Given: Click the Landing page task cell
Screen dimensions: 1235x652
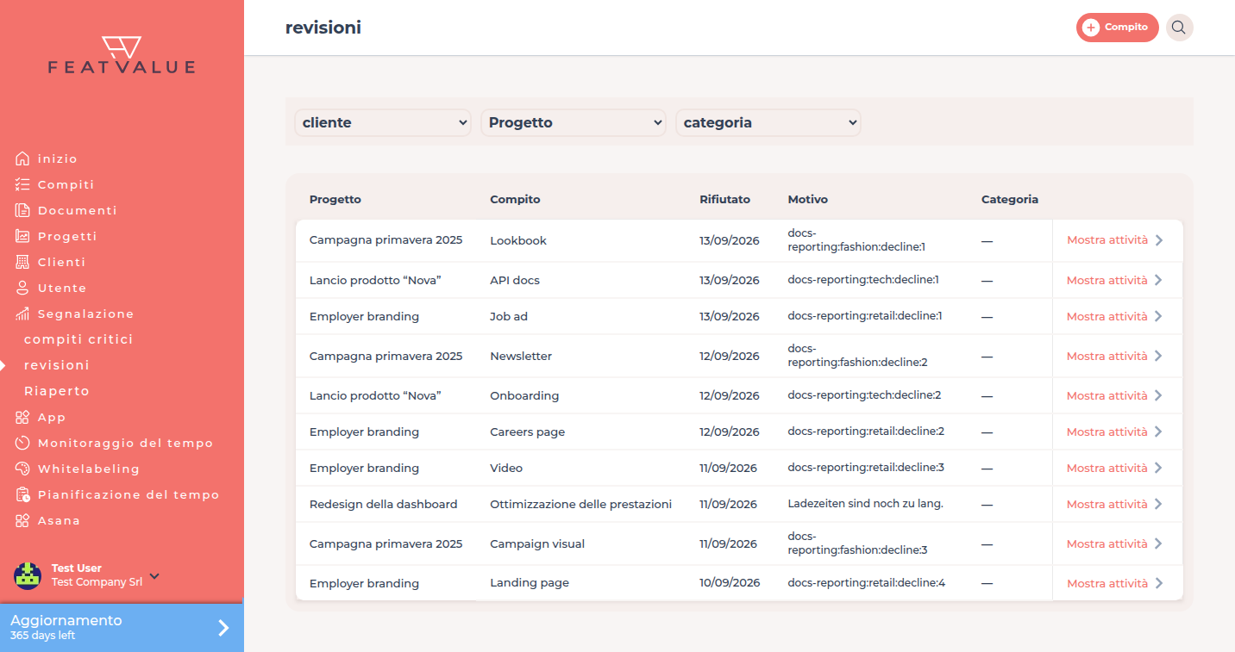Looking at the screenshot, I should coord(530,583).
